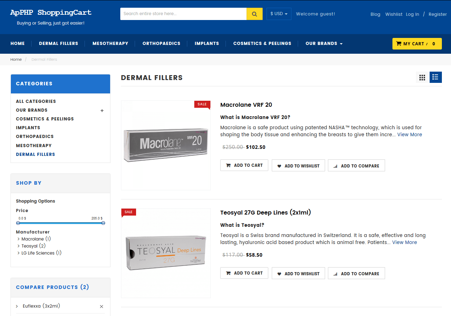Add Teosyal 27G Deep Lines to wishlist
Image resolution: width=451 pixels, height=316 pixels.
(298, 274)
